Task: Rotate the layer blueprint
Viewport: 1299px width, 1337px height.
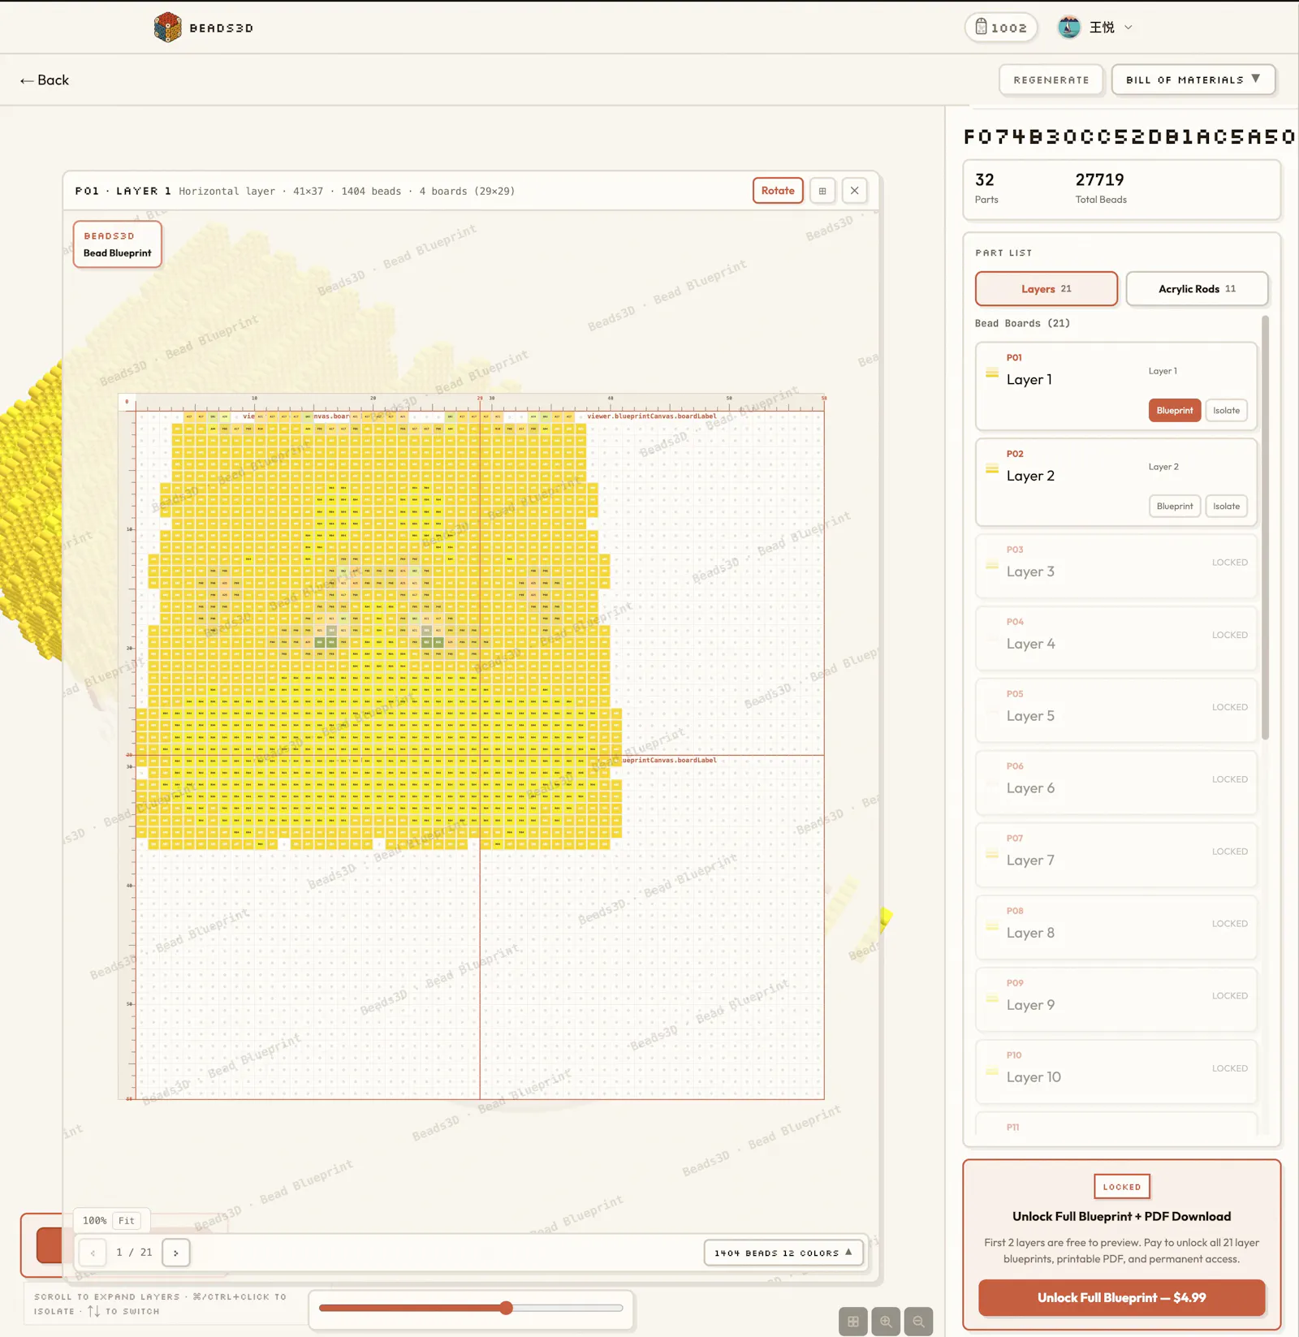Action: [778, 191]
